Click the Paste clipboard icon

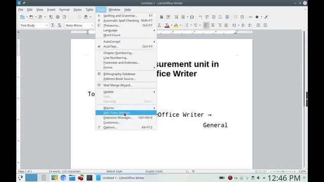(86, 17)
